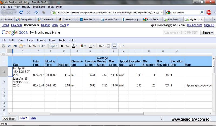Open the Format menu
The image size is (216, 126).
[x=41, y=40]
